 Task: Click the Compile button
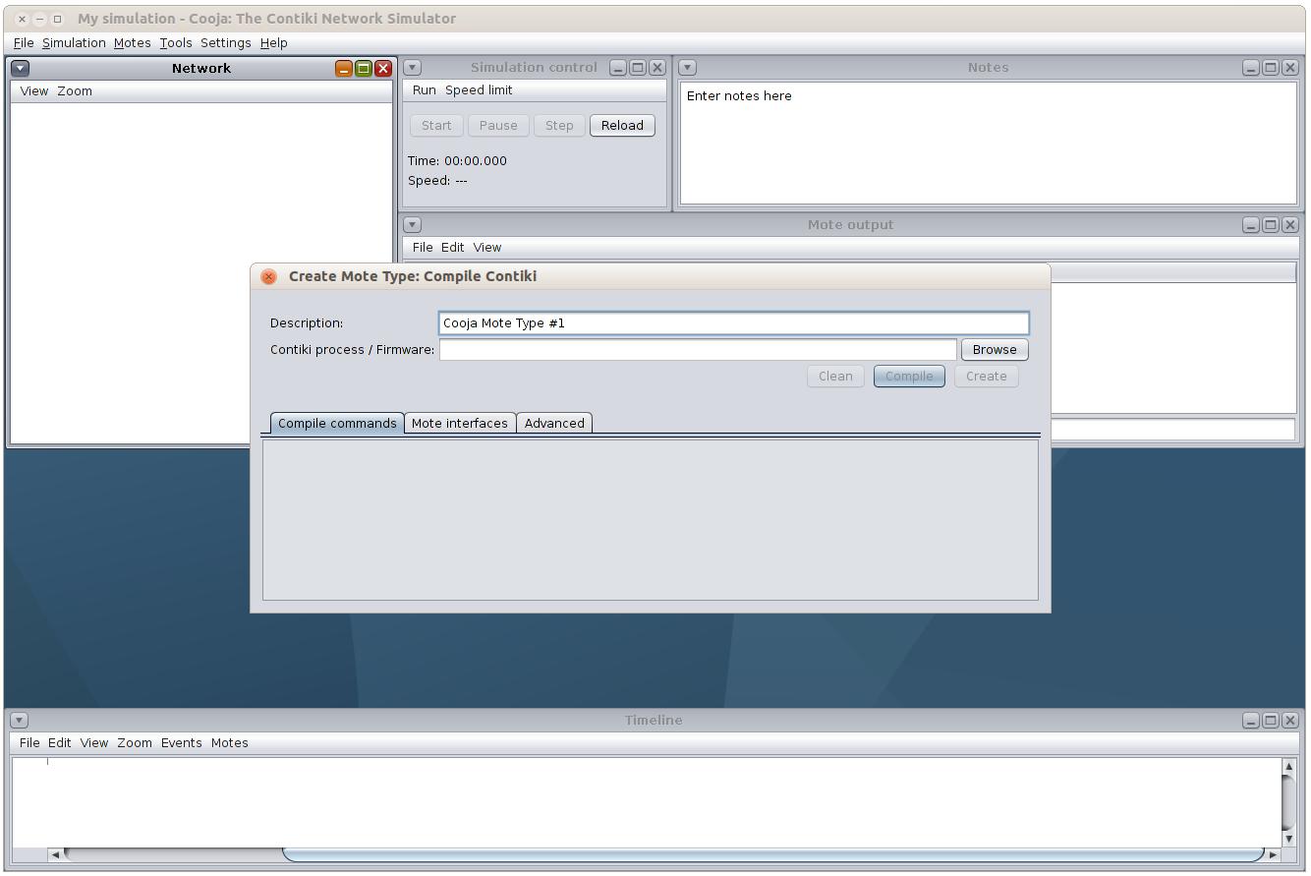pyautogui.click(x=909, y=377)
